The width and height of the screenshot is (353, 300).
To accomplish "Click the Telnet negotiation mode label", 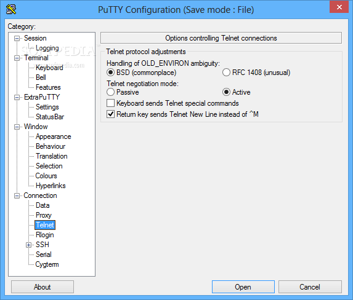I will [142, 84].
